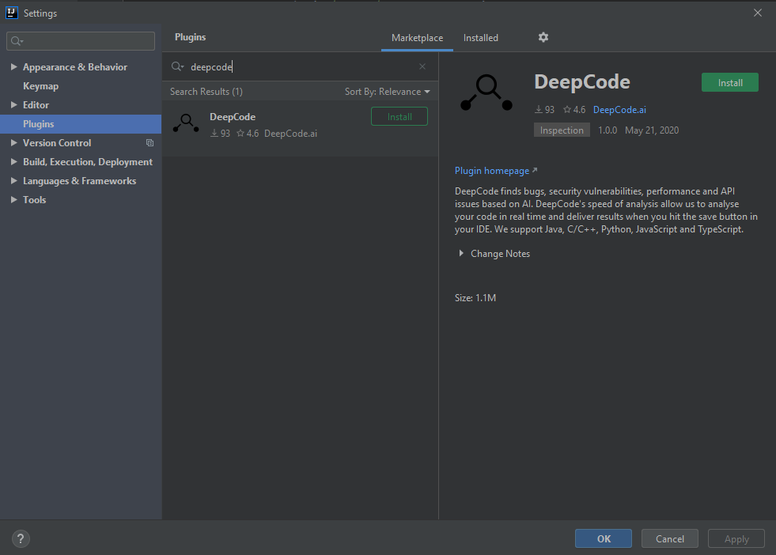Open the DeepCode.ai vendor link
This screenshot has width=776, height=555.
coord(619,110)
